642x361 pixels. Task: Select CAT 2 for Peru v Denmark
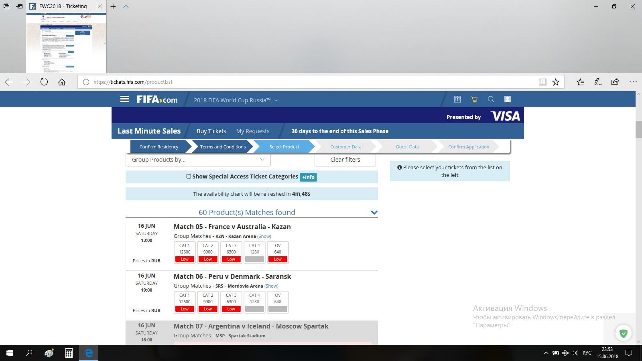(x=208, y=302)
